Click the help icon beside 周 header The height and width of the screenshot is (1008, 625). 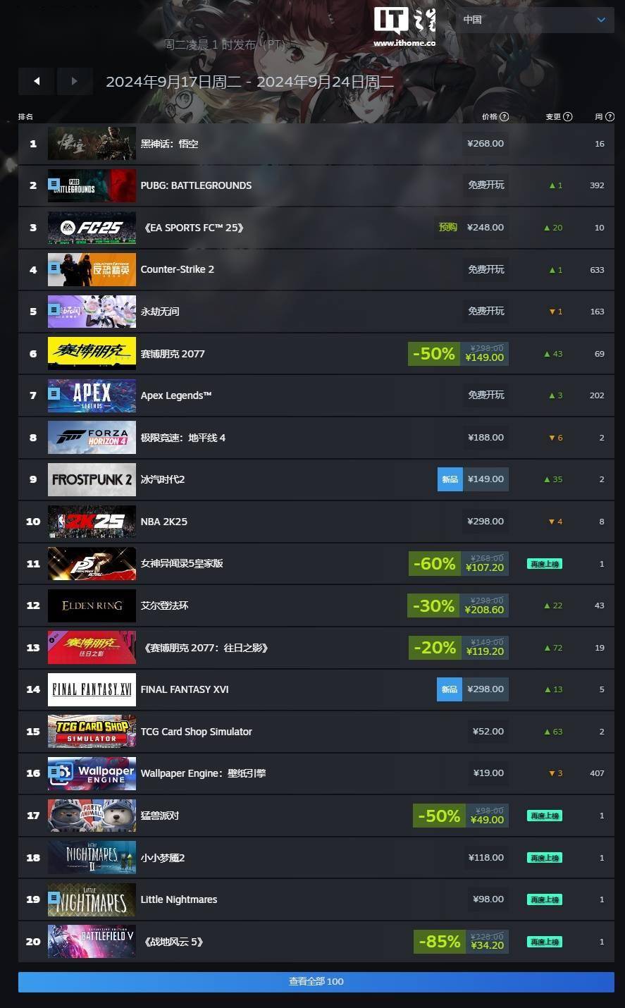pyautogui.click(x=609, y=117)
